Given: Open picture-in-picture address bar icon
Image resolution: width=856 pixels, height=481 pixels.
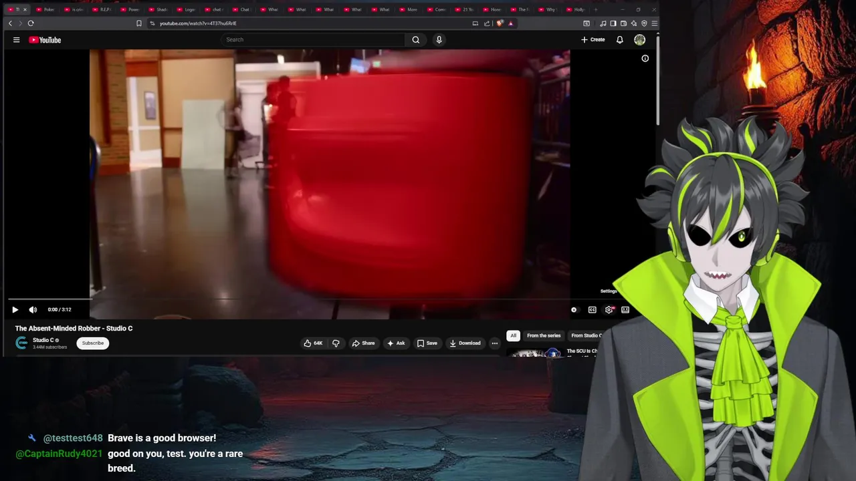Looking at the screenshot, I should tap(475, 23).
